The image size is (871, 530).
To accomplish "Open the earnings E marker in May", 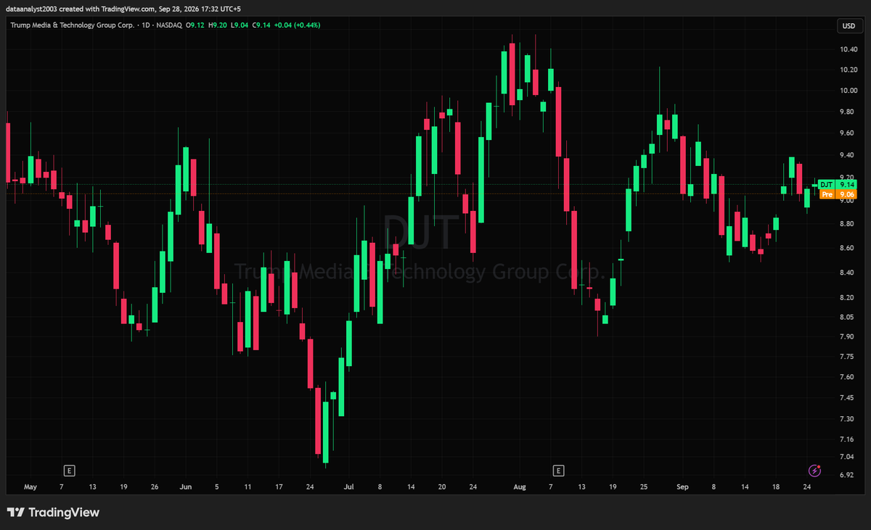I will click(70, 470).
